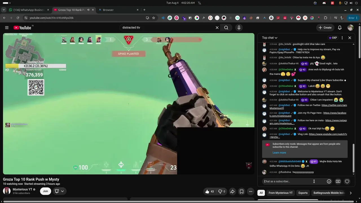This screenshot has width=361, height=203.
Task: Mute the Groza Top 10 tab audio
Action: [88, 10]
